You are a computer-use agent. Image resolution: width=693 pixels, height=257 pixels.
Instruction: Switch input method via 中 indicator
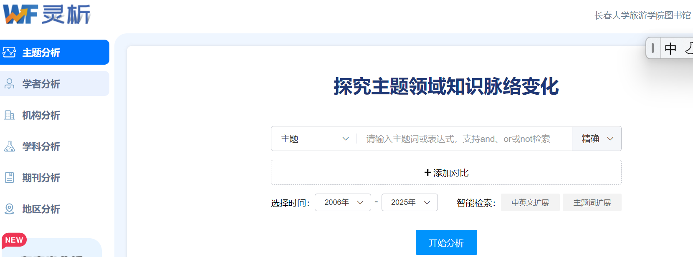click(x=670, y=48)
